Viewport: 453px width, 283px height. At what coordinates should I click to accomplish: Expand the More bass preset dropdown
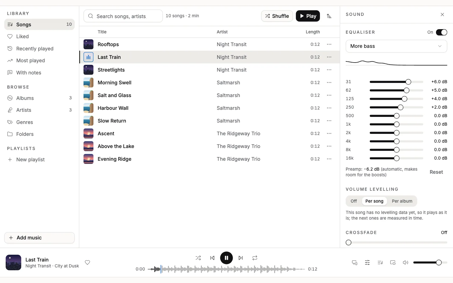coord(396,46)
